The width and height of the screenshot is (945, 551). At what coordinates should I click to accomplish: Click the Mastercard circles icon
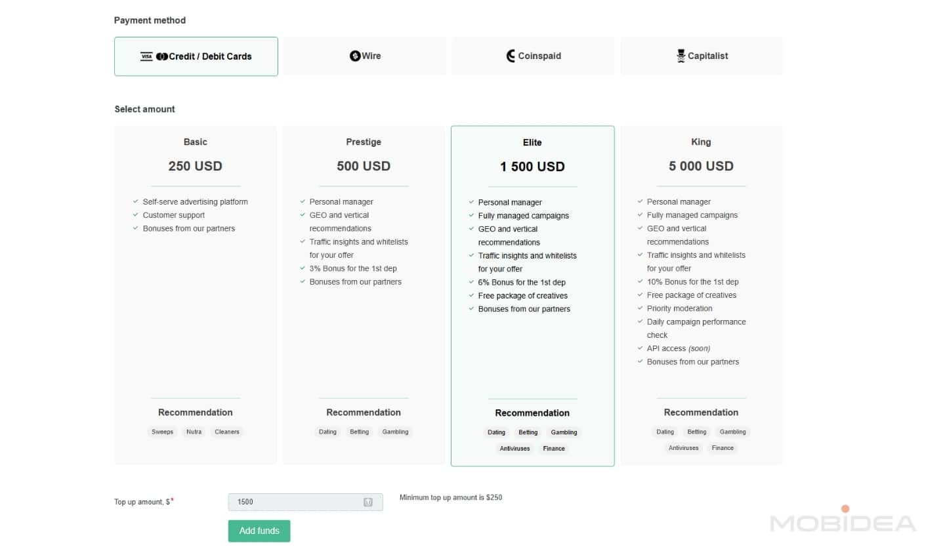(163, 56)
